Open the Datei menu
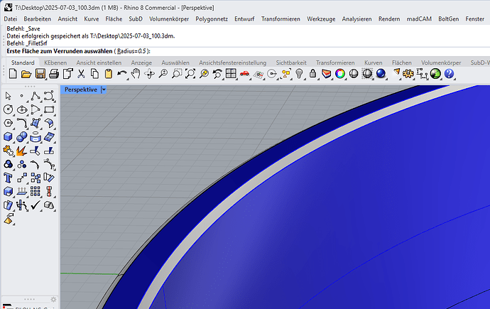The image size is (490, 309). pyautogui.click(x=11, y=19)
